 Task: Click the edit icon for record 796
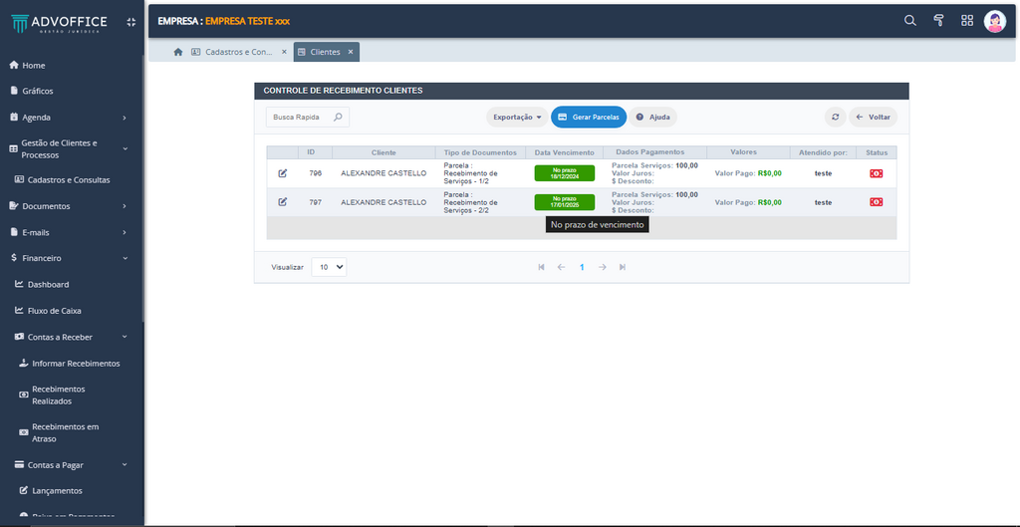pos(283,173)
